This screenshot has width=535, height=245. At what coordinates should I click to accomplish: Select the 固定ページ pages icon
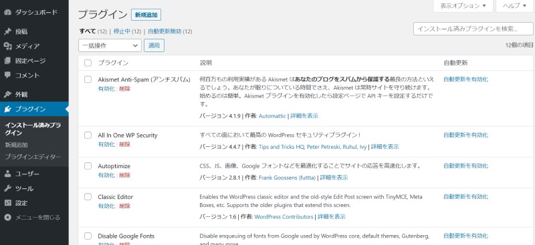(x=8, y=61)
